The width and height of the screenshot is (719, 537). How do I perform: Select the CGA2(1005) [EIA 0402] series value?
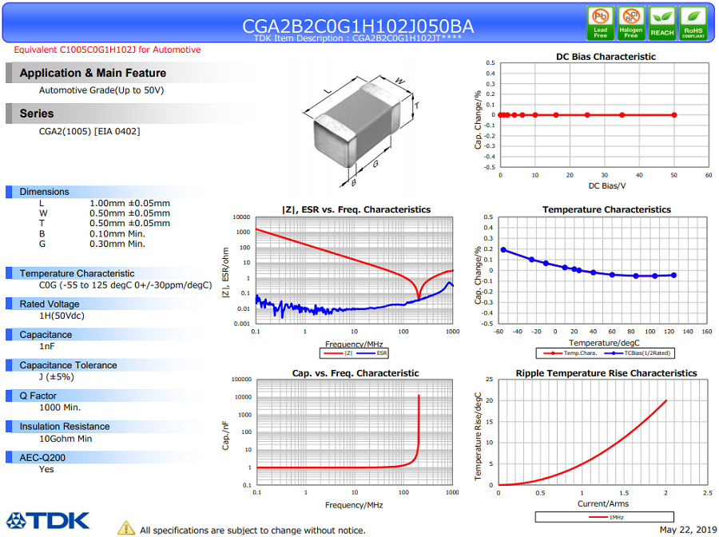pos(89,132)
